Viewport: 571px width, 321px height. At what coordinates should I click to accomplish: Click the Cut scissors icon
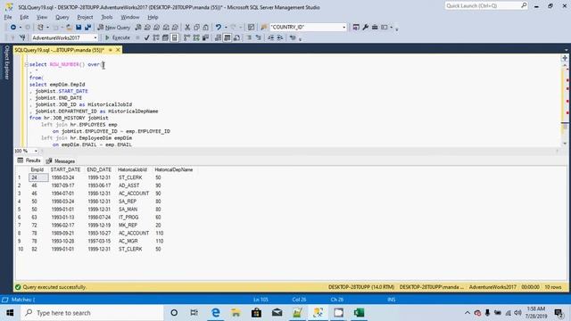point(187,28)
